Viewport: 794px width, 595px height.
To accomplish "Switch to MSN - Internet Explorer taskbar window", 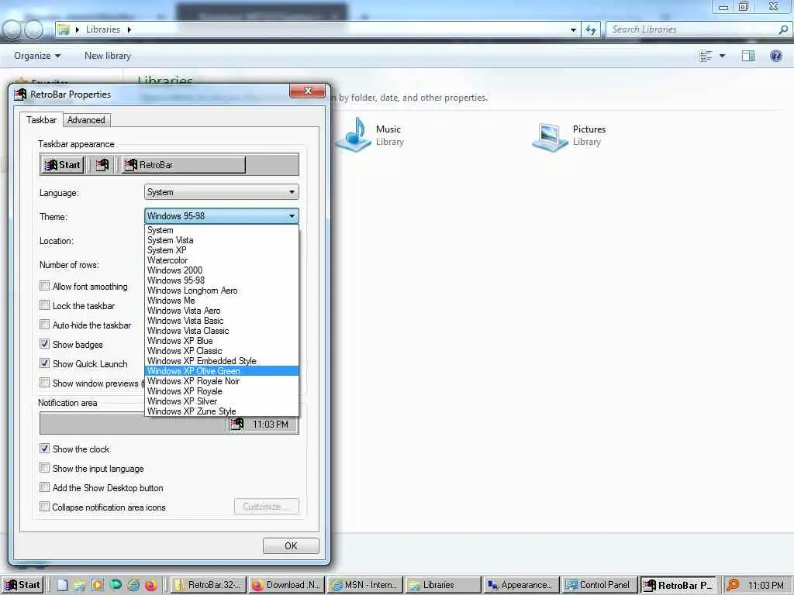I will pyautogui.click(x=364, y=585).
